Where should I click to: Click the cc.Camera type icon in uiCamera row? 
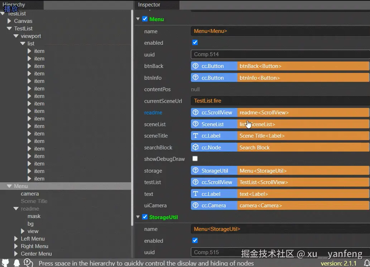pyautogui.click(x=196, y=206)
